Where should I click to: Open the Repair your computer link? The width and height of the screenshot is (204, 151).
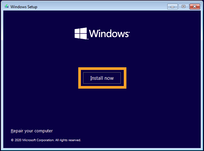31,131
